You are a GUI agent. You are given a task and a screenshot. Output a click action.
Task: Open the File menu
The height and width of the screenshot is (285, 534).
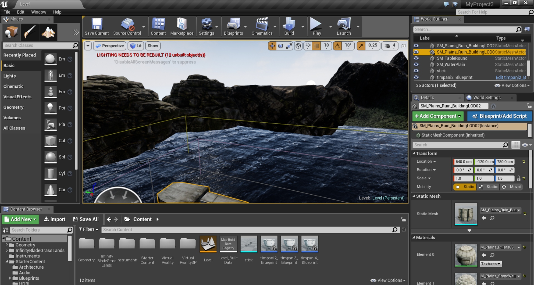7,12
